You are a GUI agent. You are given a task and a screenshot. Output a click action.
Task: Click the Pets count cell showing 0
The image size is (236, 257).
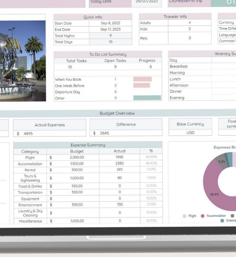pos(190,38)
